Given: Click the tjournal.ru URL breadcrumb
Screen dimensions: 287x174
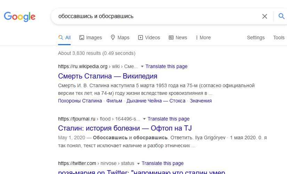Looking at the screenshot, I should click(x=99, y=119).
